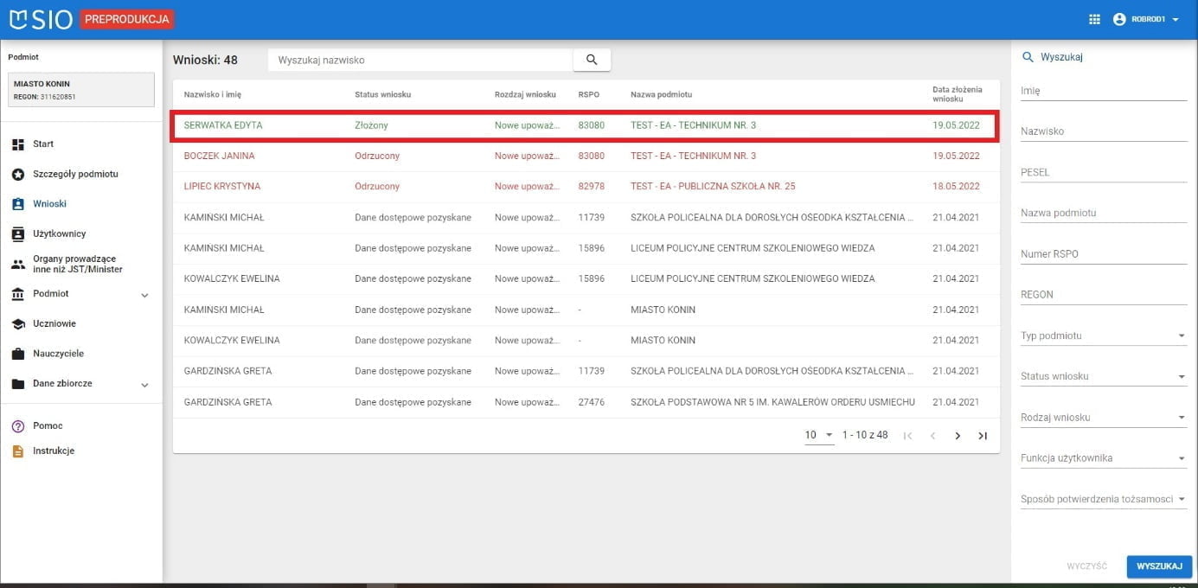This screenshot has width=1198, height=588.
Task: Jump to last page arrow
Action: tap(983, 436)
